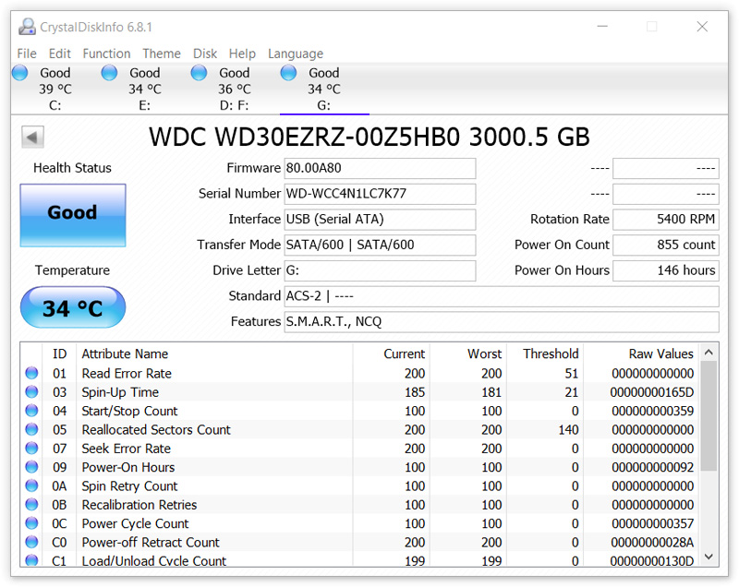Select the Spin-Up Time attribute name
Image resolution: width=739 pixels, height=587 pixels.
[120, 392]
